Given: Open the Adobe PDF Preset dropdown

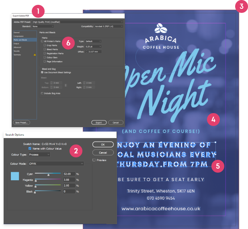Looking at the screenshot, I should (78, 22).
